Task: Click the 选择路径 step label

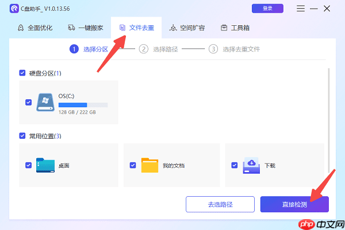Action: click(x=165, y=49)
